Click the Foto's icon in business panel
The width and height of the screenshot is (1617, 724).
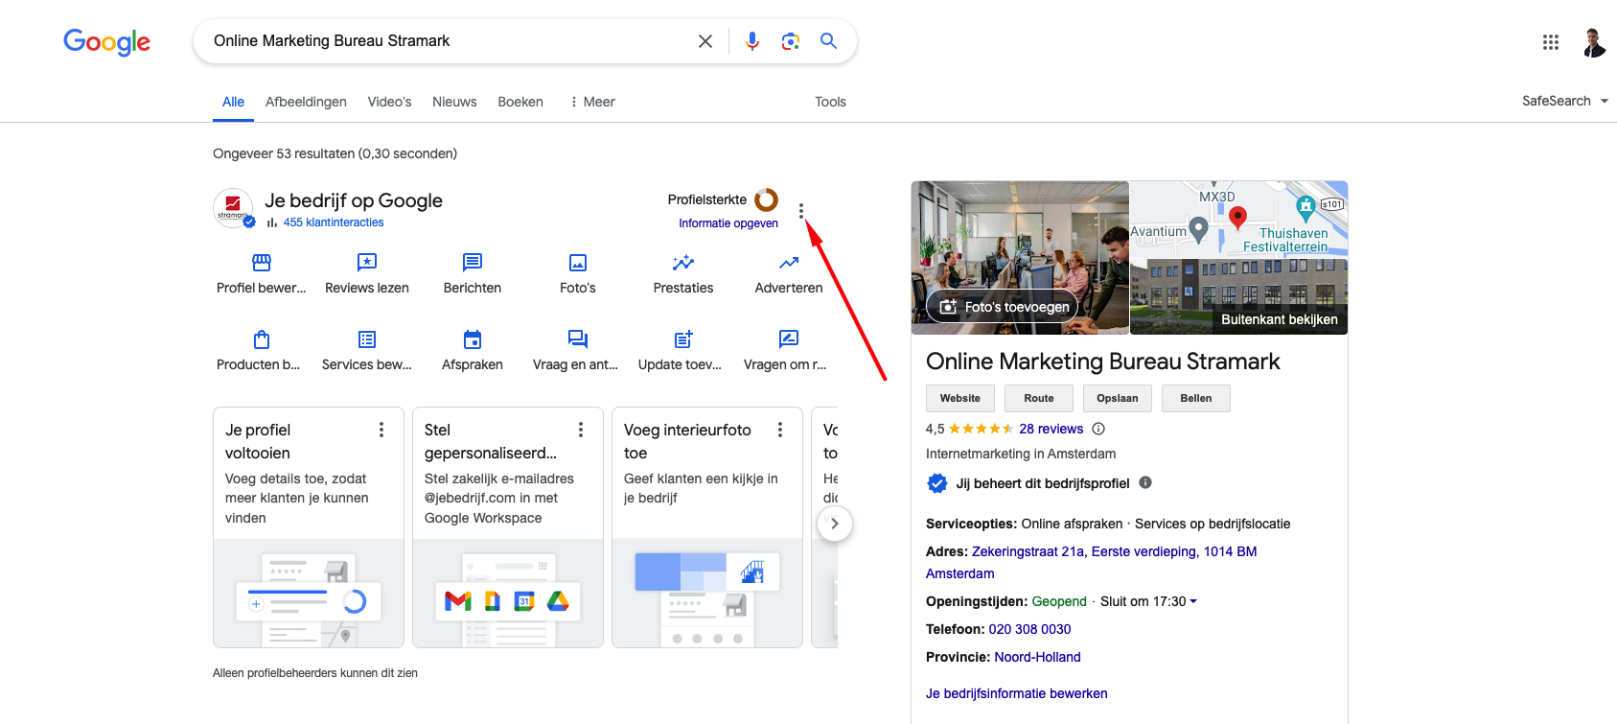578,263
